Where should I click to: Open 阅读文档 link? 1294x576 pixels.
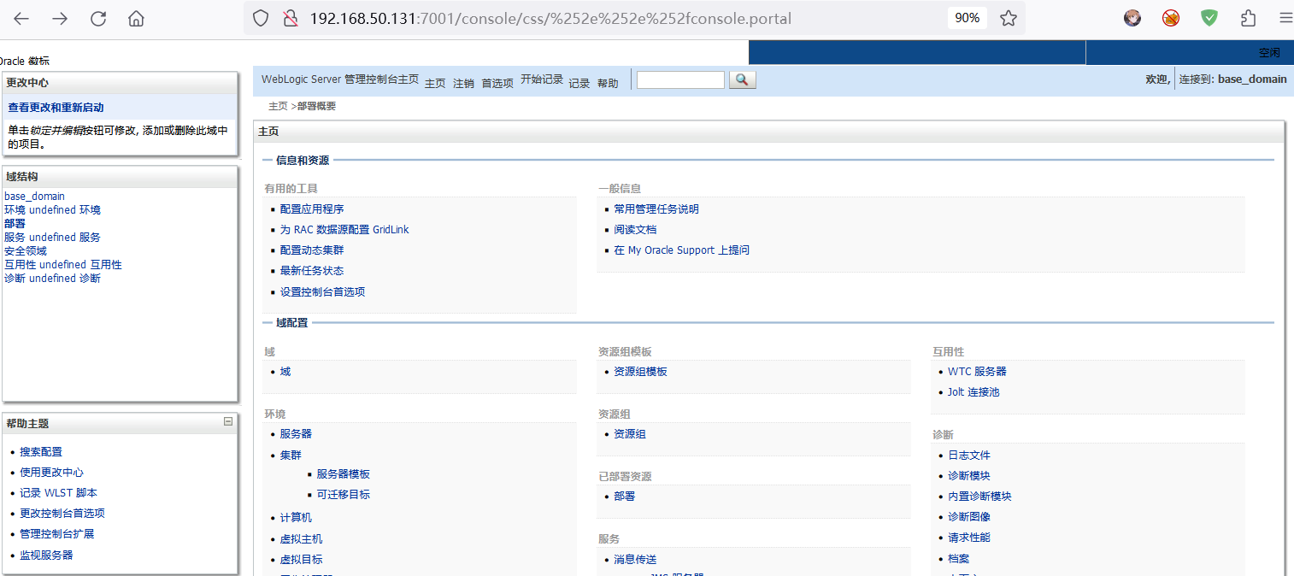click(635, 230)
